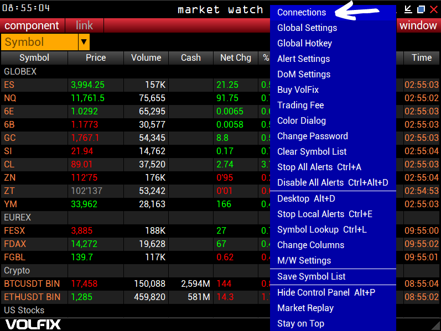Collapse the EUREX group row
441x331 pixels.
pos(18,217)
